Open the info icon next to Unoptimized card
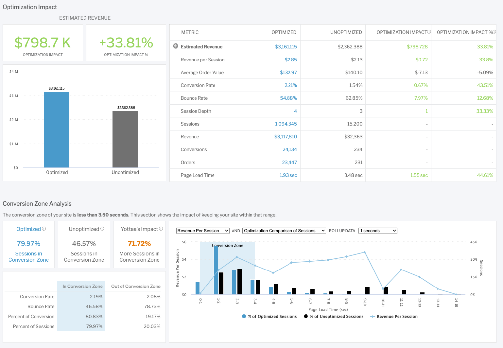 point(103,229)
